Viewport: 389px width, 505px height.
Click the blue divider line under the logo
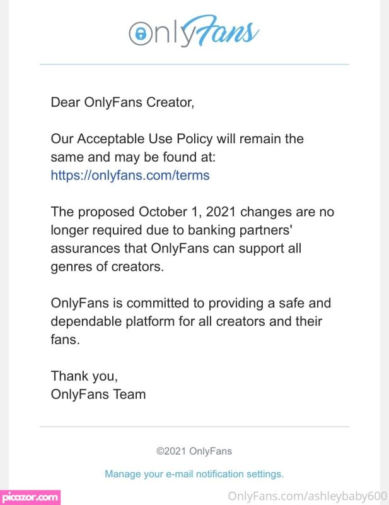(194, 64)
